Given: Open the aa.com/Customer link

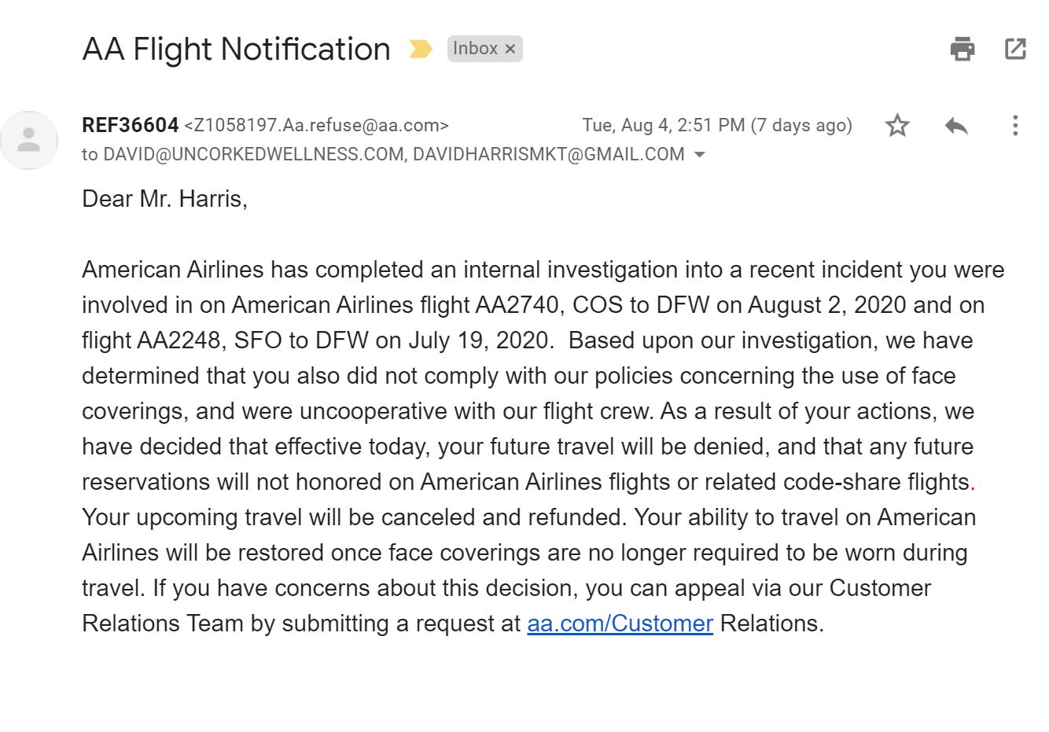Looking at the screenshot, I should point(620,623).
